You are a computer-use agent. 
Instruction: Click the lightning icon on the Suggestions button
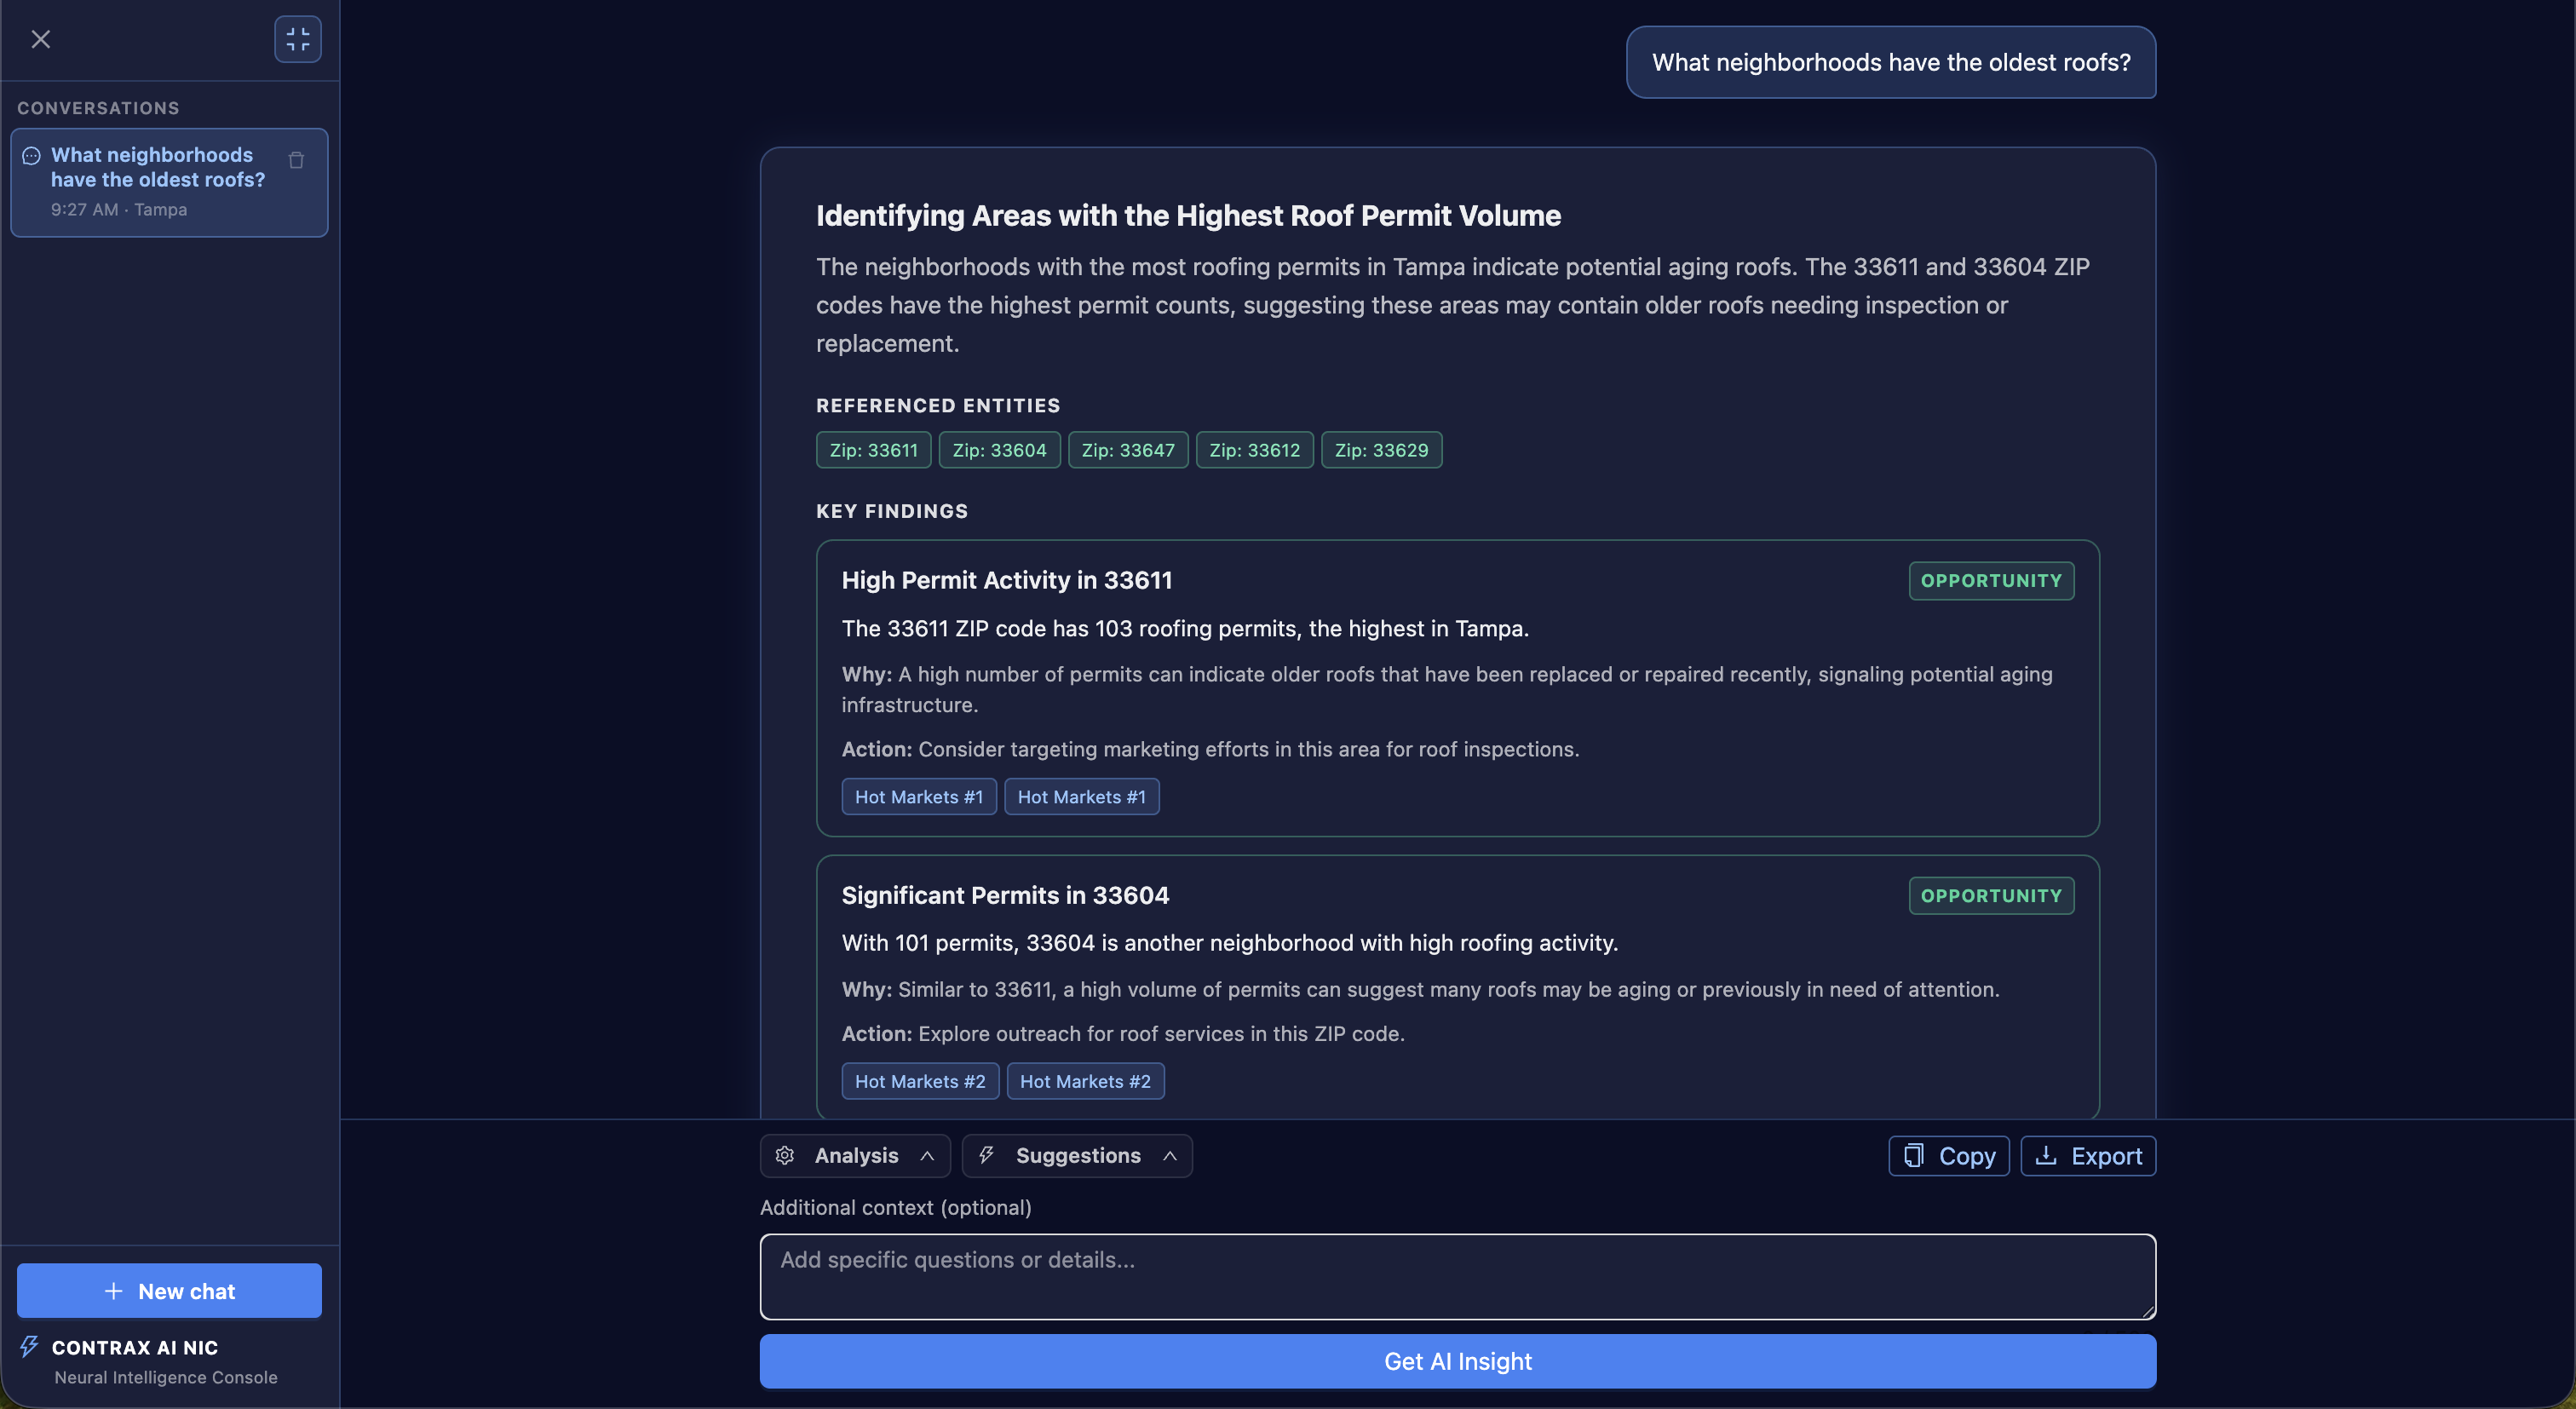[x=986, y=1155]
